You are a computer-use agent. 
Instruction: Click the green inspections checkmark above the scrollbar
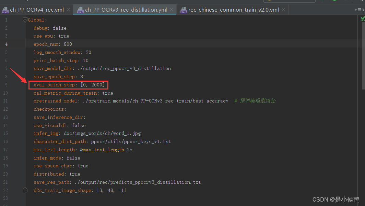363,18
